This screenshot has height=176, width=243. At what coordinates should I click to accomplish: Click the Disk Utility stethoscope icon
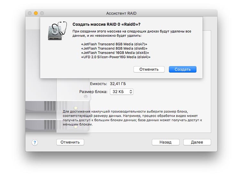[58, 31]
